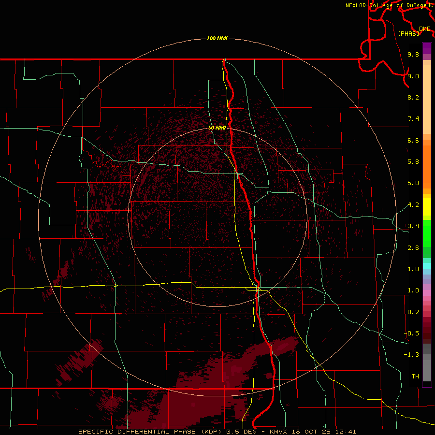Image resolution: width=435 pixels, height=435 pixels.
Task: Click the [PHAS] units label
Action: [x=408, y=33]
